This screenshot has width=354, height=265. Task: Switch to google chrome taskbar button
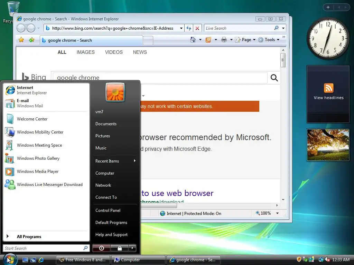pos(193,260)
